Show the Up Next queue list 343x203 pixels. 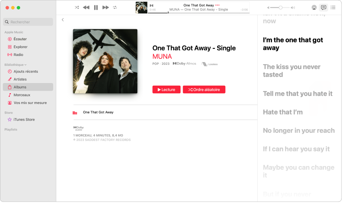333,7
